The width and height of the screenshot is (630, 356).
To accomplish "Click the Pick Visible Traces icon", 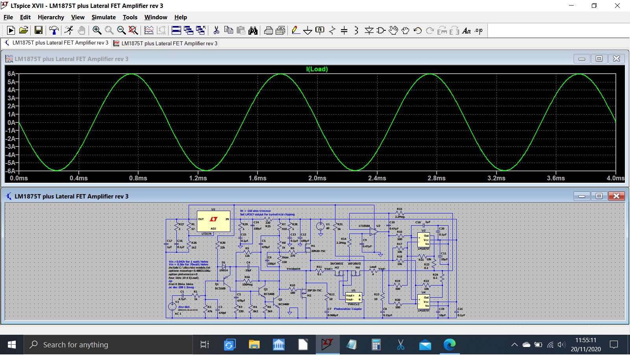I will [149, 30].
